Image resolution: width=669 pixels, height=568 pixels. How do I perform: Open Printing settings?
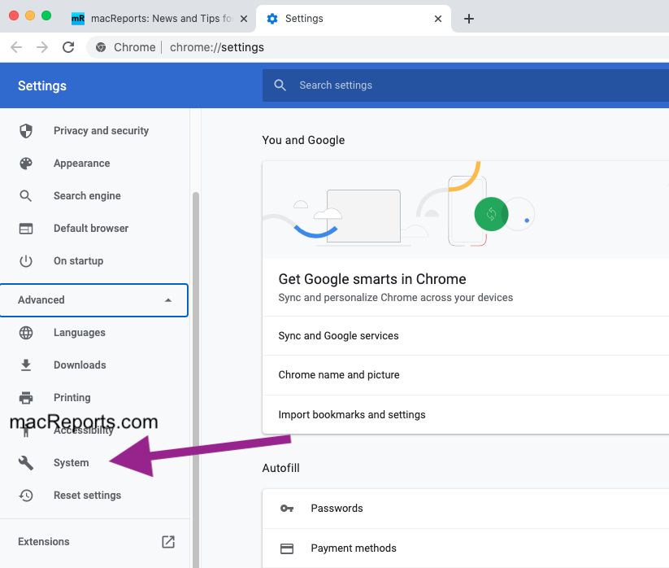click(95, 398)
